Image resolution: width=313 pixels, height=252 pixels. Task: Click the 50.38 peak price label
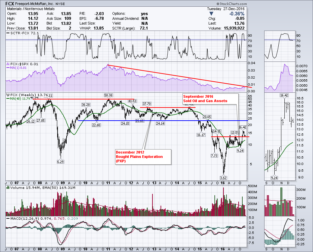108,95
